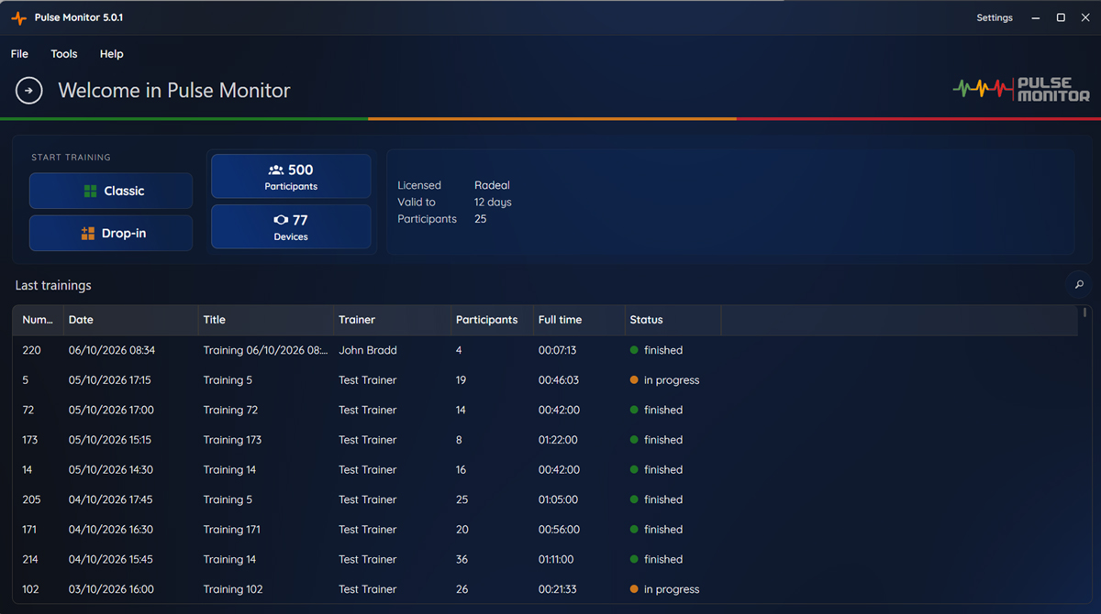Sort by the Title column header
1101x614 pixels.
pos(266,320)
